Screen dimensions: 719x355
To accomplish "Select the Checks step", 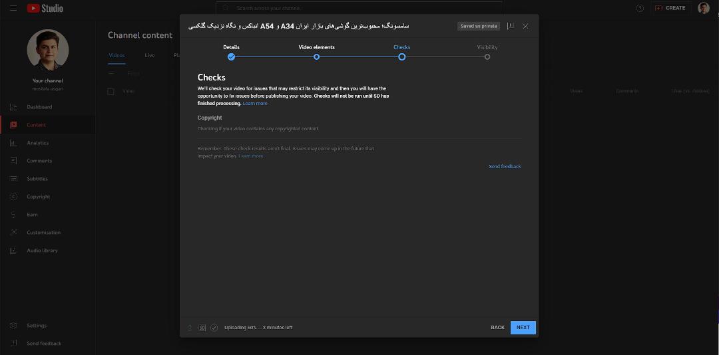I will pyautogui.click(x=401, y=47).
